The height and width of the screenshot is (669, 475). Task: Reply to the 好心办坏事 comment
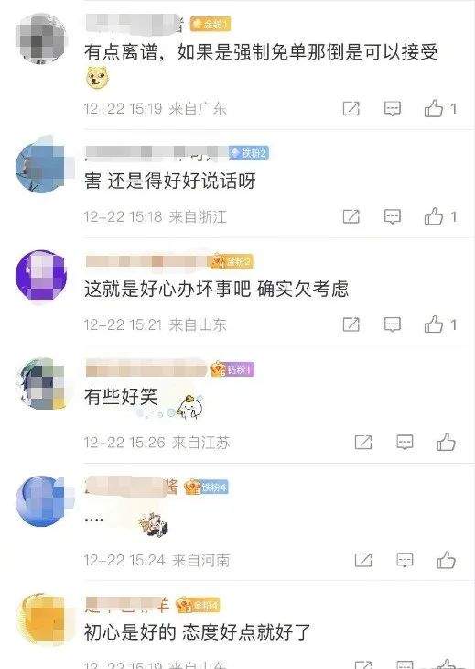(x=393, y=324)
